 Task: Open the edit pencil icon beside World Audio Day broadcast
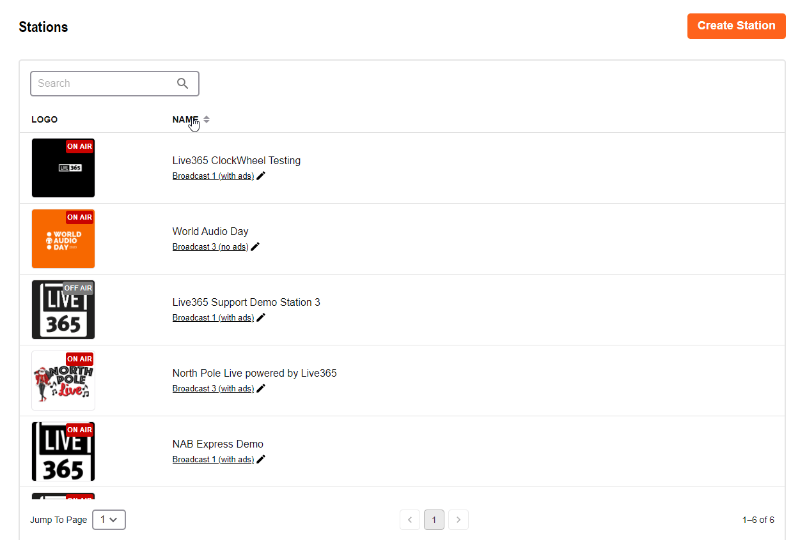click(x=255, y=246)
